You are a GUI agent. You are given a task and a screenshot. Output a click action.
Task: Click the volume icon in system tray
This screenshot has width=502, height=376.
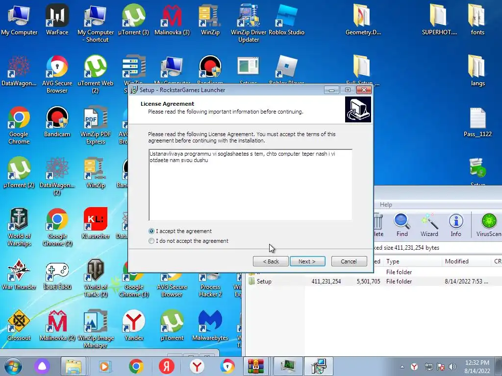click(452, 367)
